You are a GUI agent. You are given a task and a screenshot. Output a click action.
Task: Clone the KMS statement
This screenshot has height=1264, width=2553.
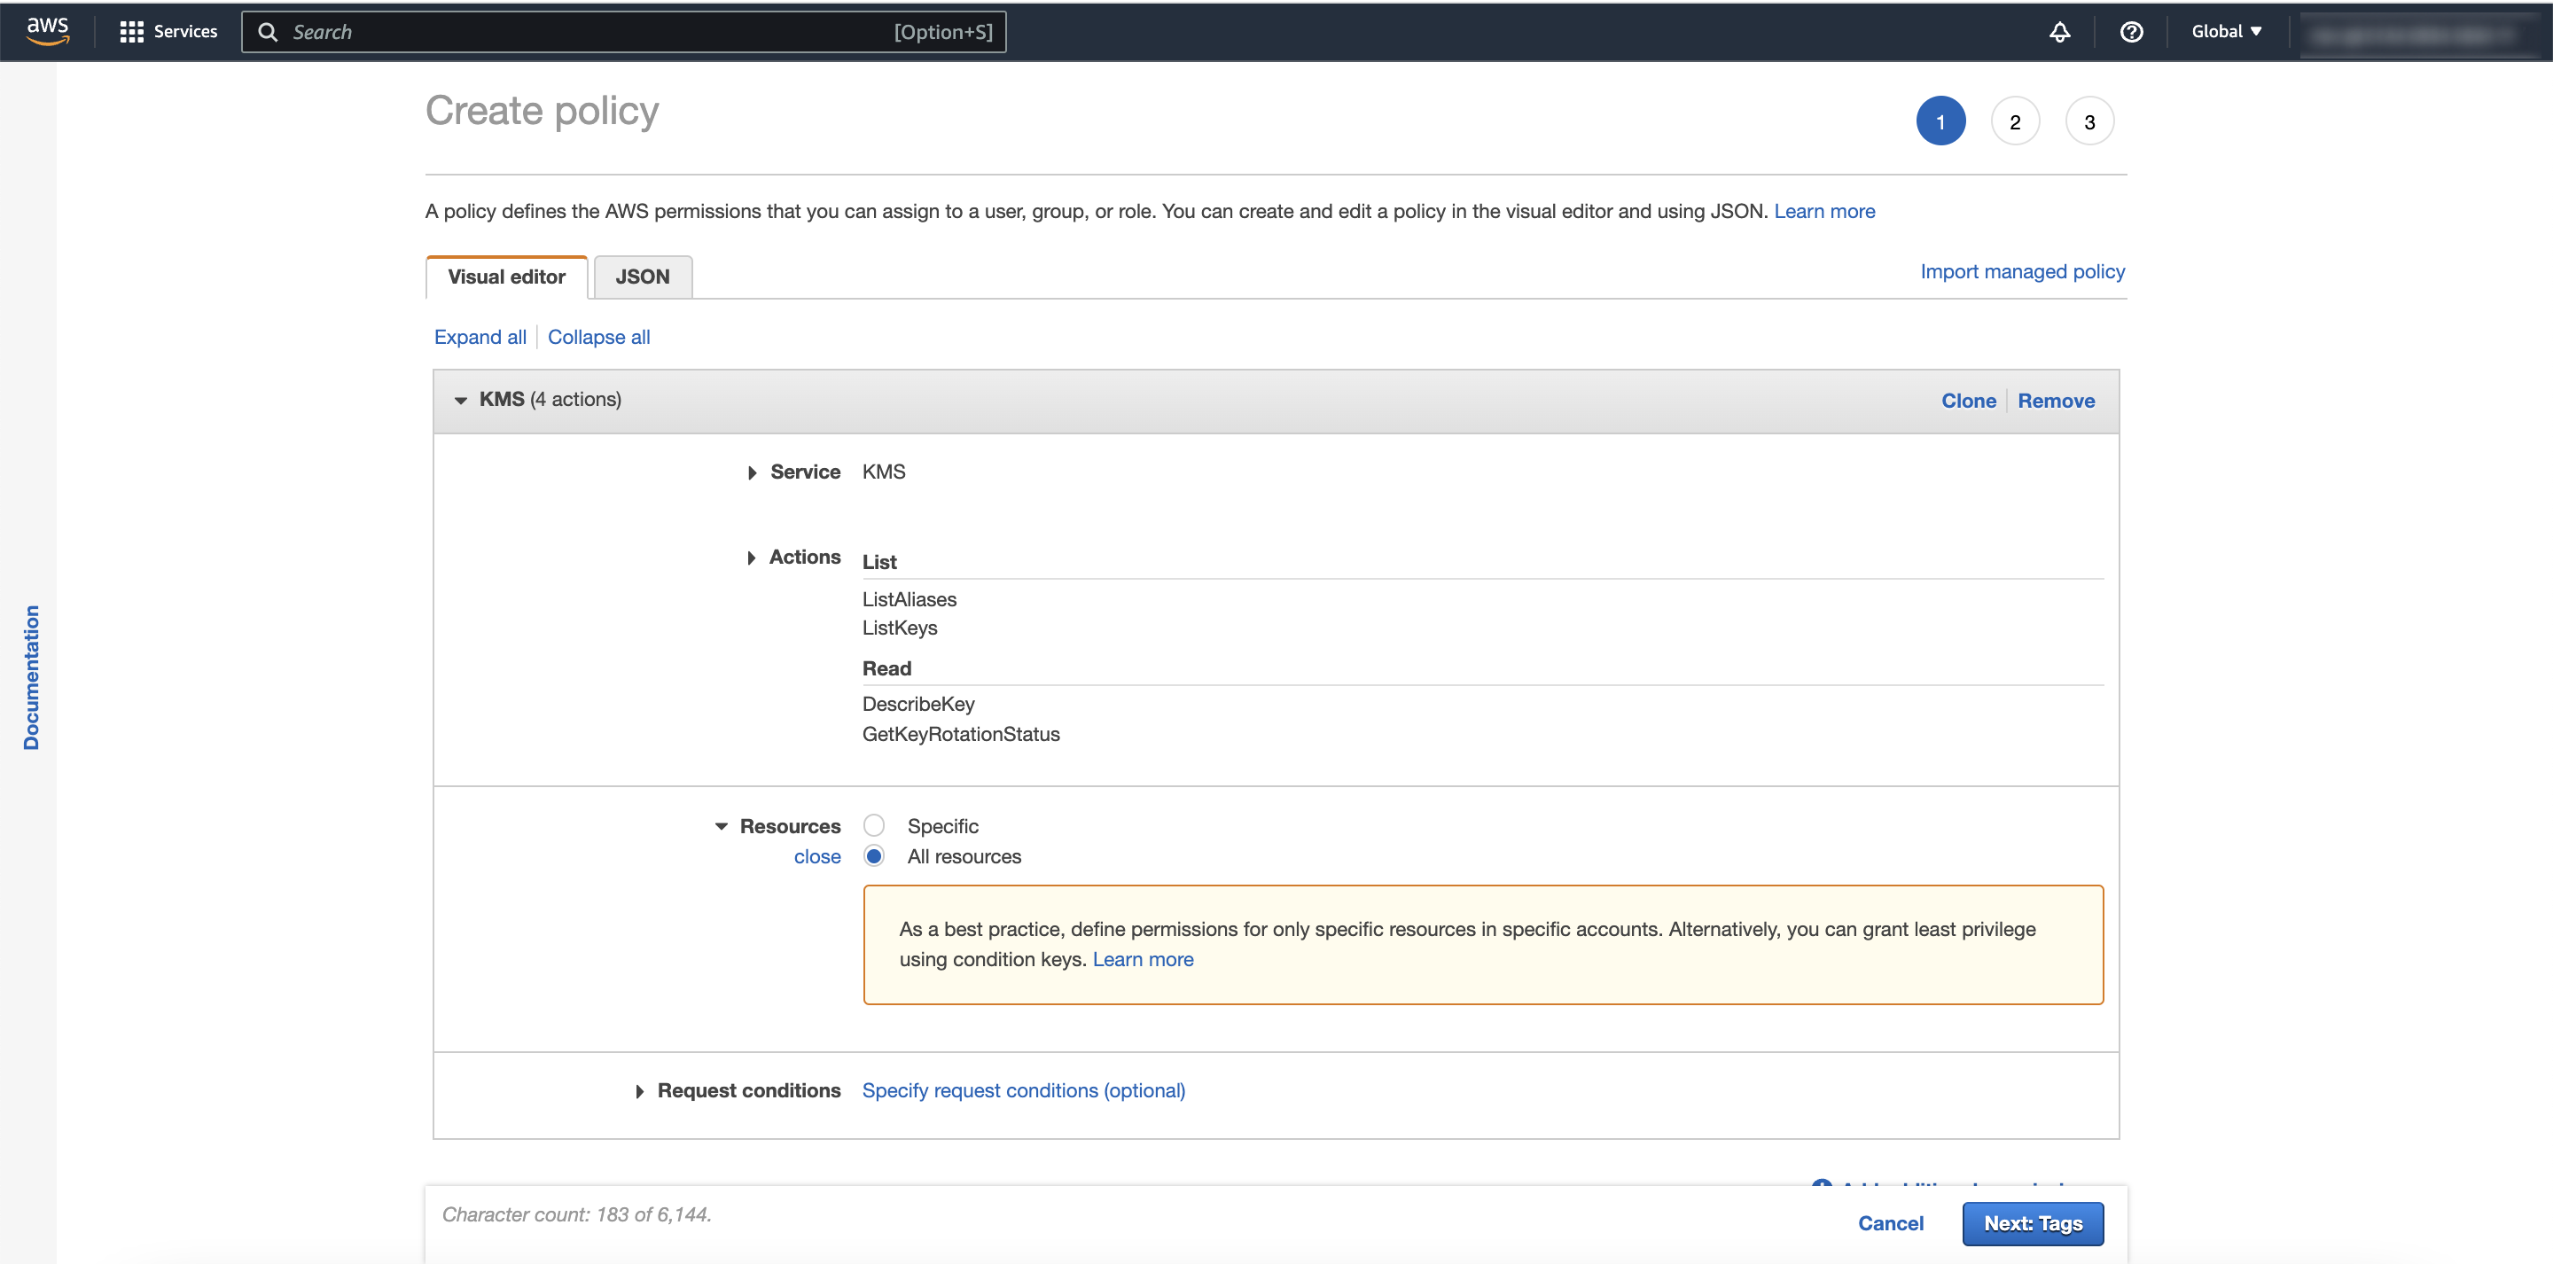pos(1968,401)
